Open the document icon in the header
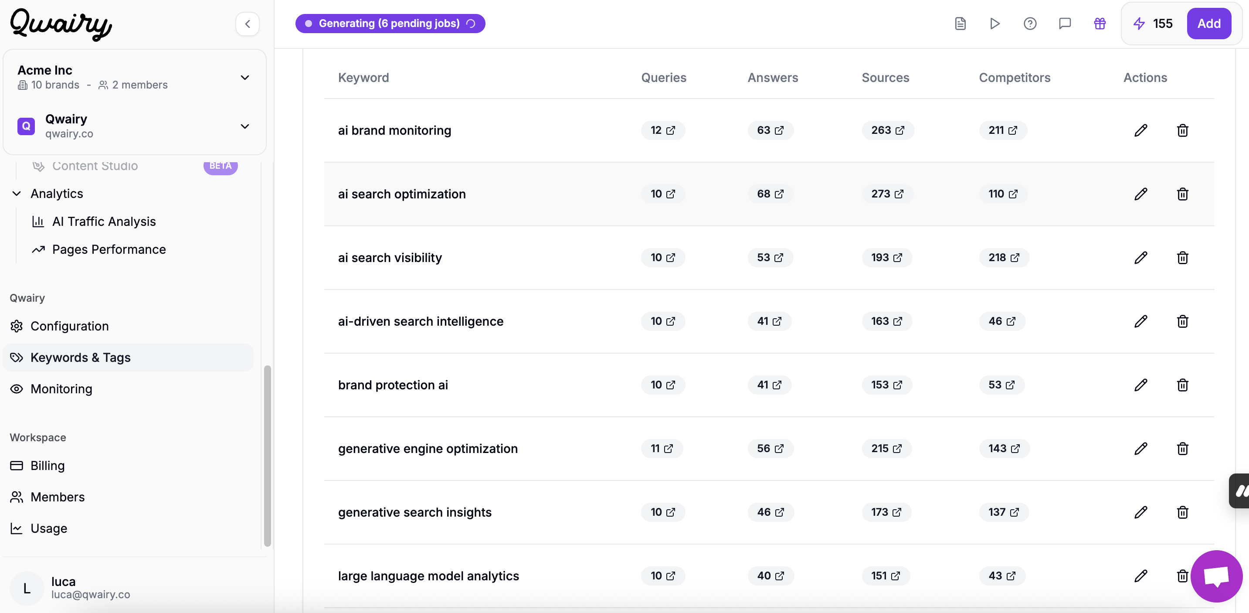This screenshot has height=613, width=1249. (960, 23)
